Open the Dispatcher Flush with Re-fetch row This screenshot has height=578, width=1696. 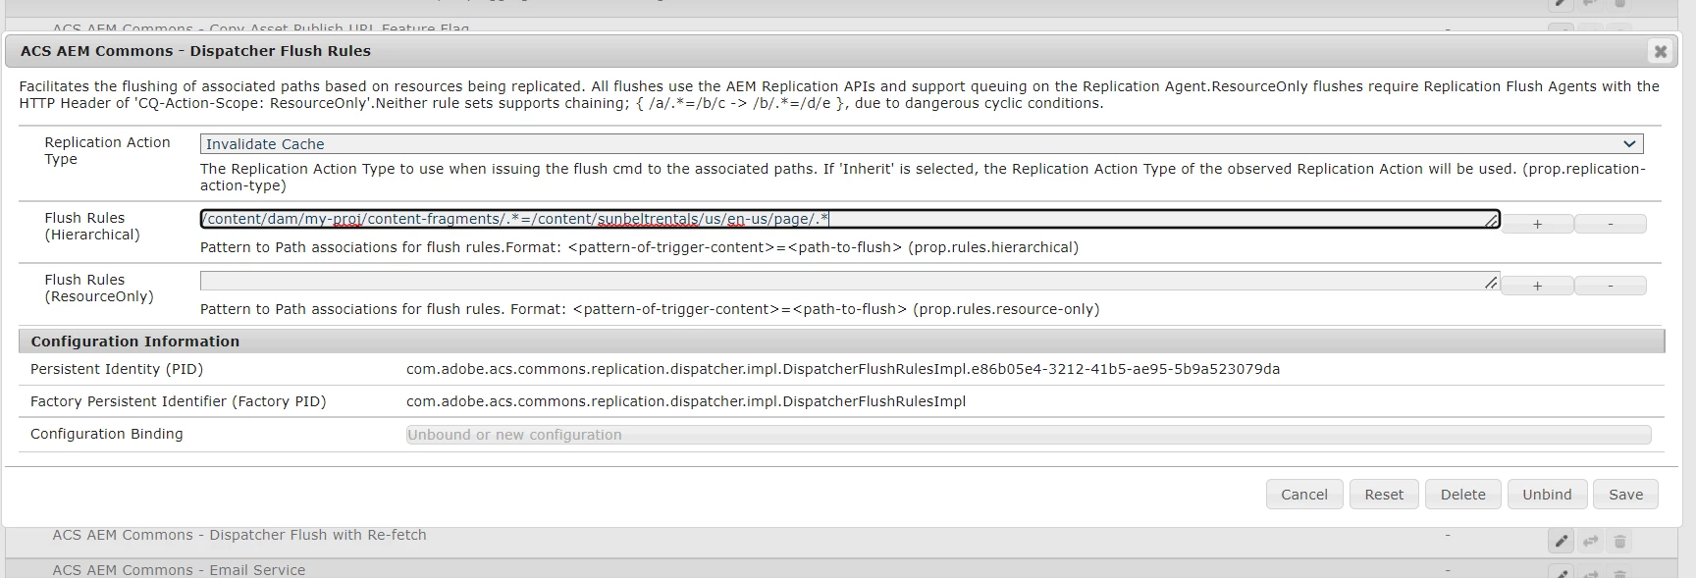coord(239,535)
